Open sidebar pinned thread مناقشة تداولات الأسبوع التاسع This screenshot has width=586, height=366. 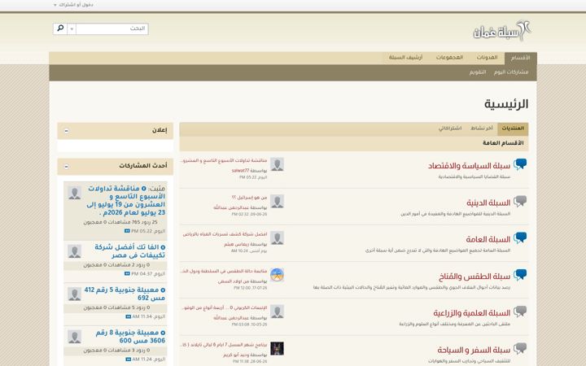click(125, 201)
